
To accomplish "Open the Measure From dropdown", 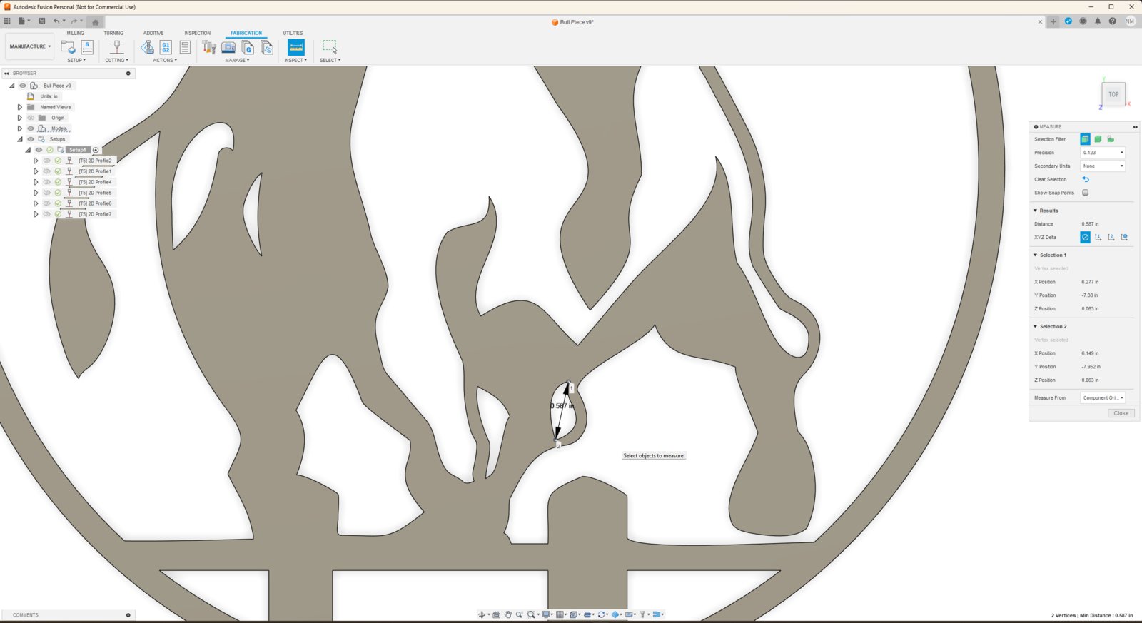I will pos(1103,397).
